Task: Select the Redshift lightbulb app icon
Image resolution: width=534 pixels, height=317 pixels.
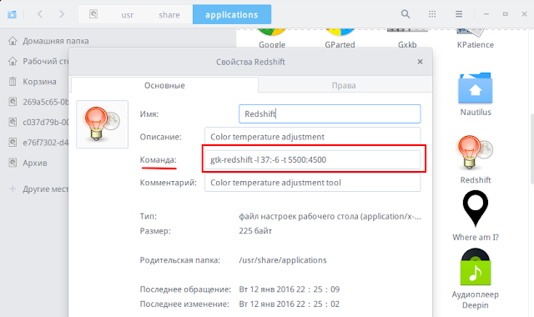Action: [x=476, y=152]
